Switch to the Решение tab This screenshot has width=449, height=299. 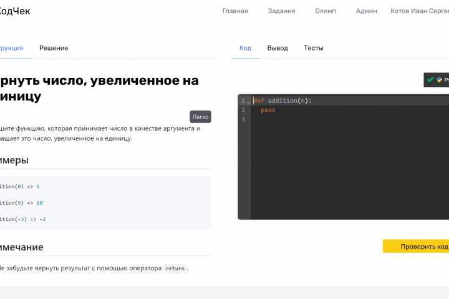coord(54,48)
